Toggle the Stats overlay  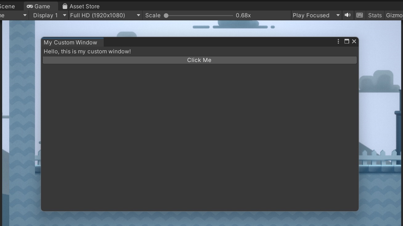[375, 15]
